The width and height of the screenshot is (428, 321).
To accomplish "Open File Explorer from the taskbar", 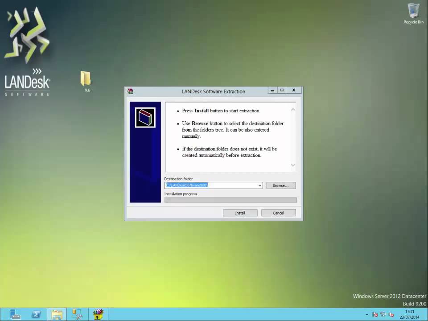I will click(x=57, y=314).
